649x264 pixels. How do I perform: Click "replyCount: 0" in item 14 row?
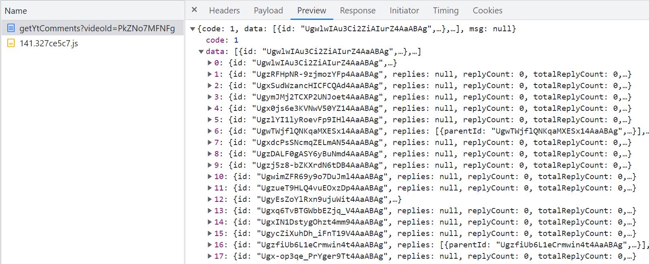(499, 222)
